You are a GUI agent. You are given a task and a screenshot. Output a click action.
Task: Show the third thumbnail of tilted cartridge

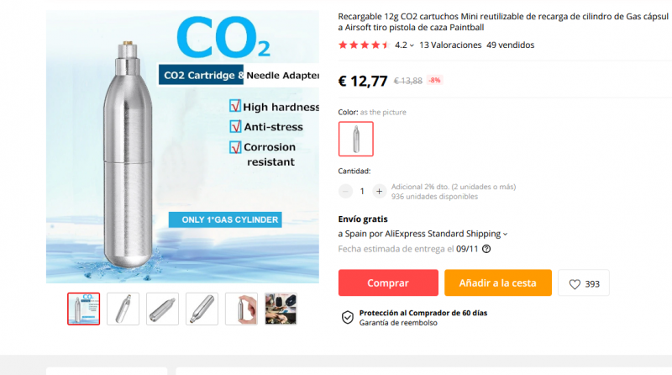tap(163, 309)
